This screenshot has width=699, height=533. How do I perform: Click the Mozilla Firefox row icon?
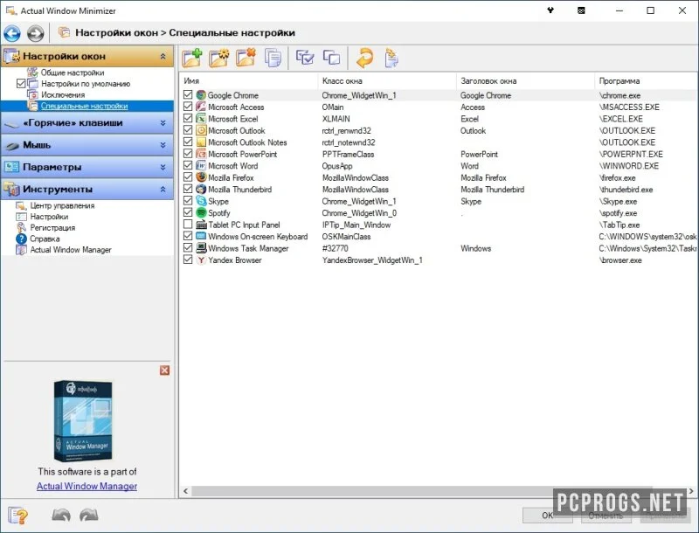(x=201, y=177)
